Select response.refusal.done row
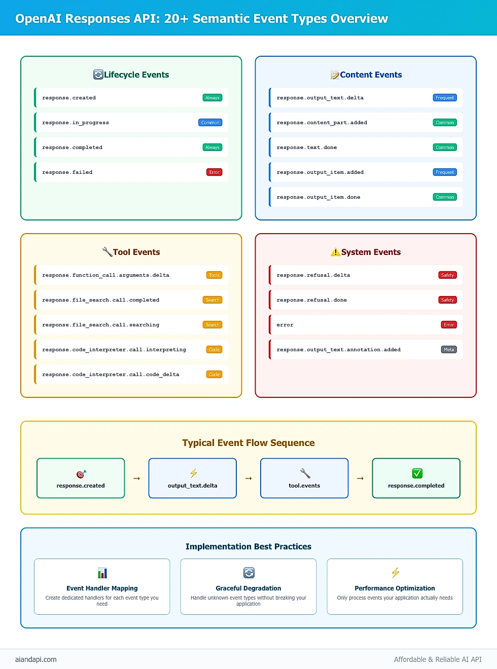 click(x=366, y=300)
